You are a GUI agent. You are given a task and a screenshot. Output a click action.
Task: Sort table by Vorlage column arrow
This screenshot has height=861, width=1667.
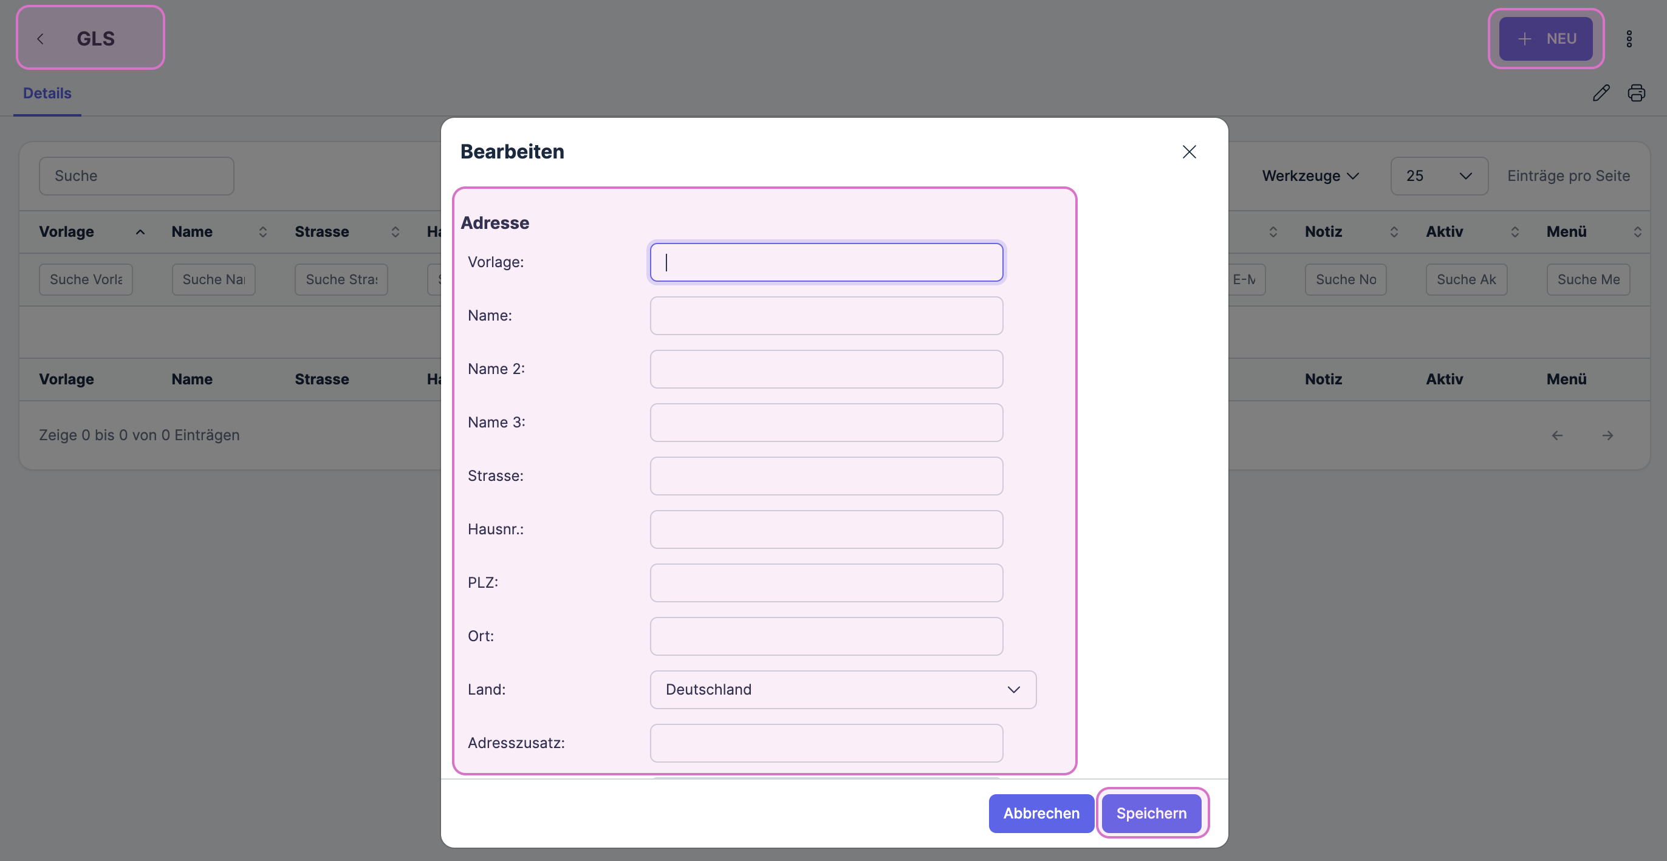click(x=140, y=231)
